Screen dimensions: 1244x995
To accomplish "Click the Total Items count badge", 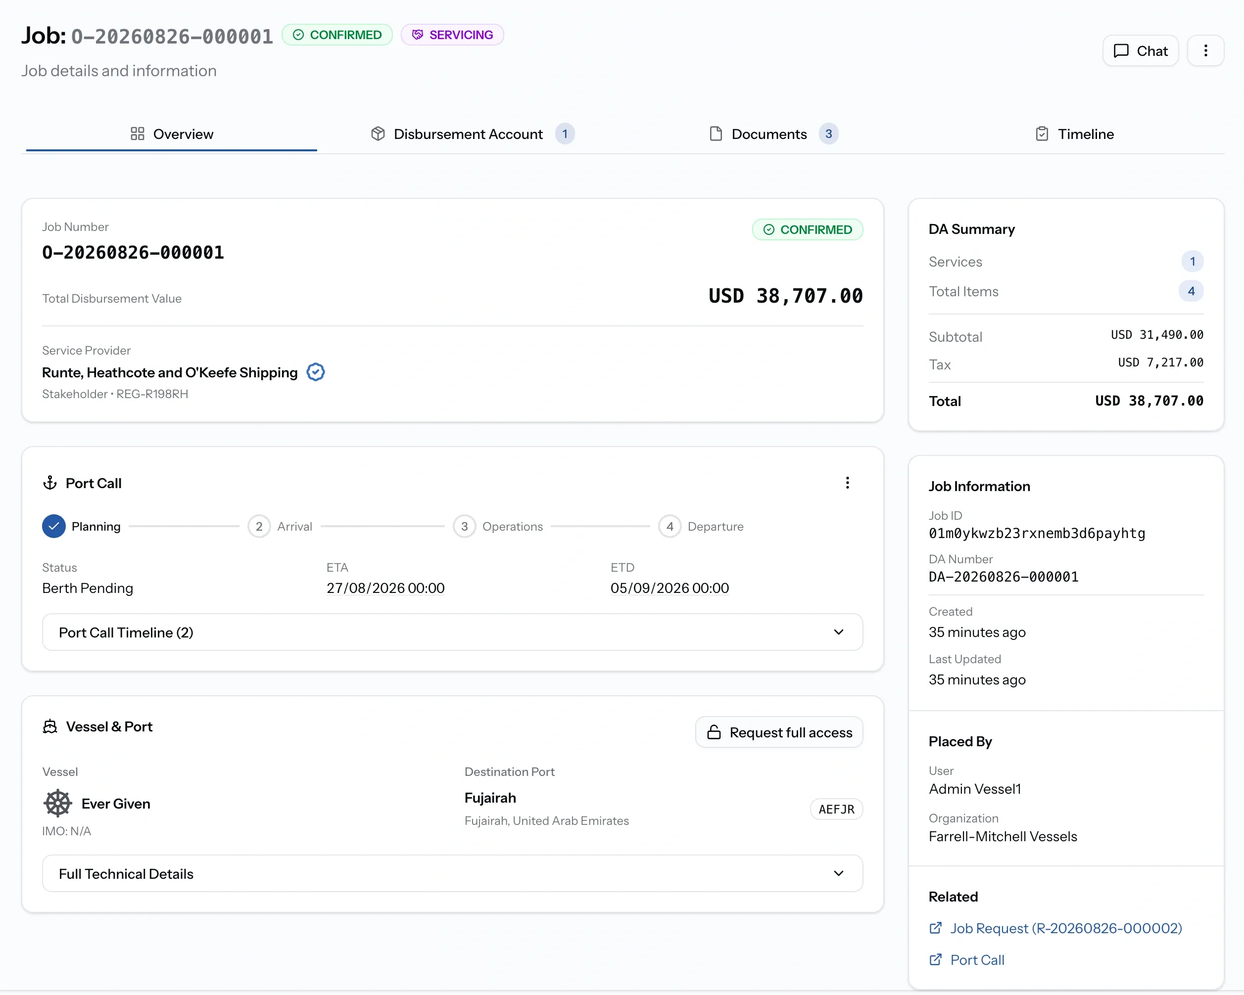I will [x=1191, y=291].
